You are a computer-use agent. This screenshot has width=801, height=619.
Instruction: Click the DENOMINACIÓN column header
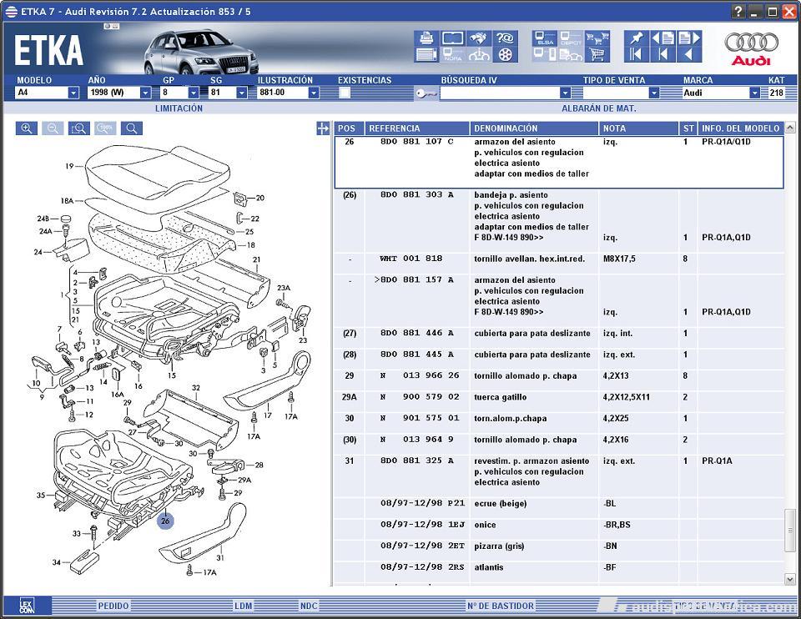tap(534, 128)
